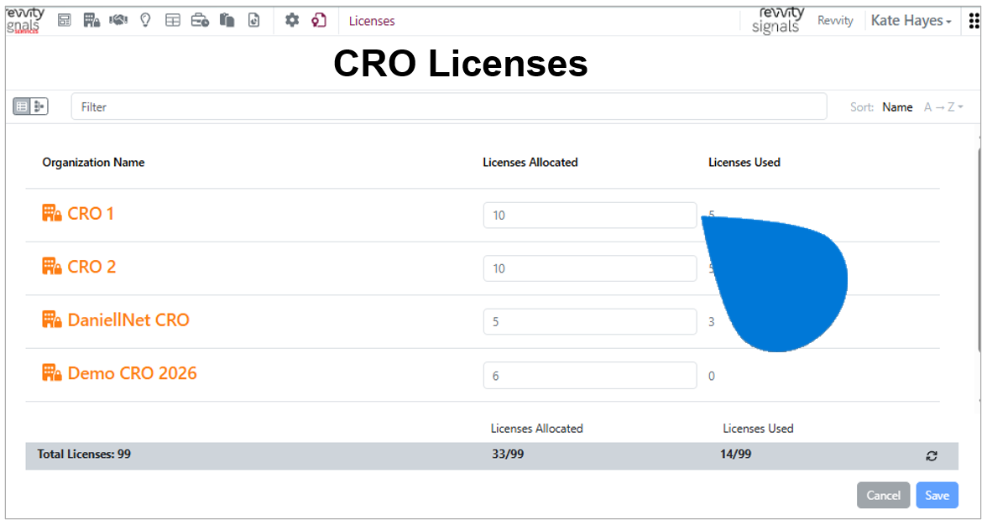Save the license allocations

tap(937, 496)
